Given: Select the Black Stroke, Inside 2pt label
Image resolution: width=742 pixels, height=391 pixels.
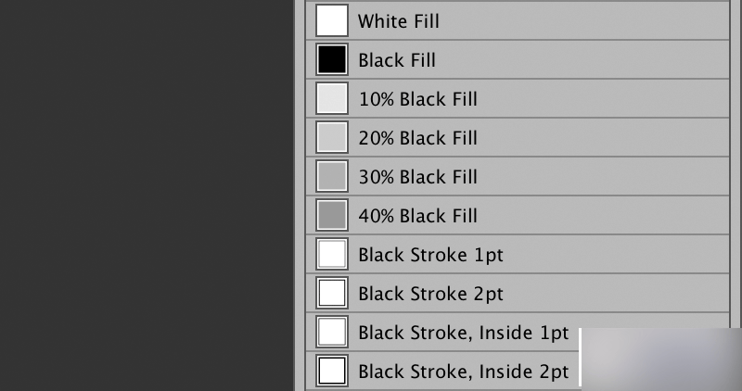Looking at the screenshot, I should click(464, 372).
